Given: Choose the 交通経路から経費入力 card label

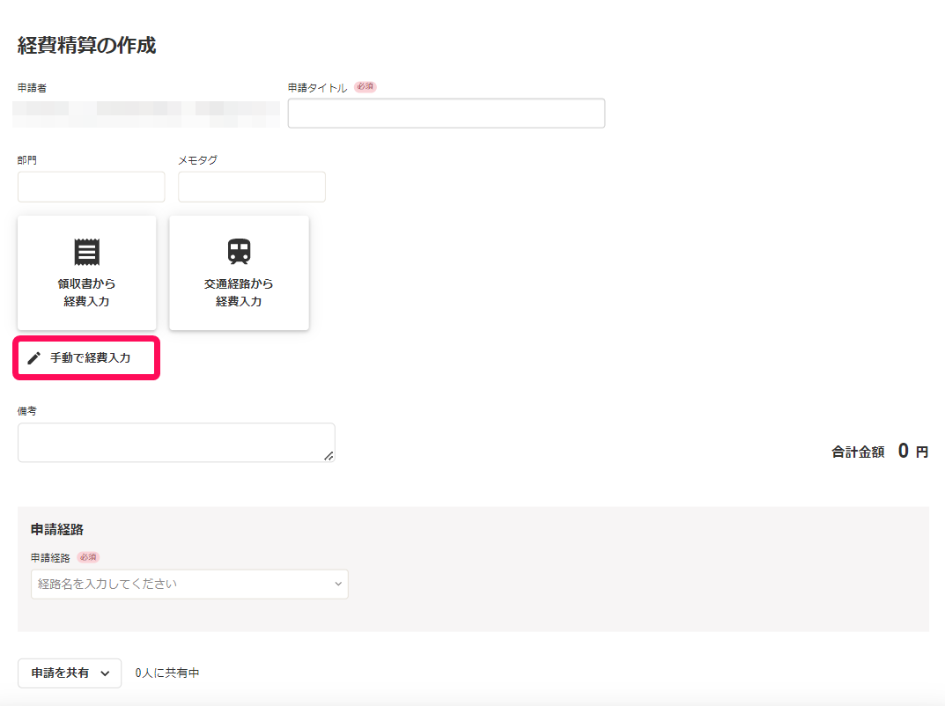Looking at the screenshot, I should (239, 292).
